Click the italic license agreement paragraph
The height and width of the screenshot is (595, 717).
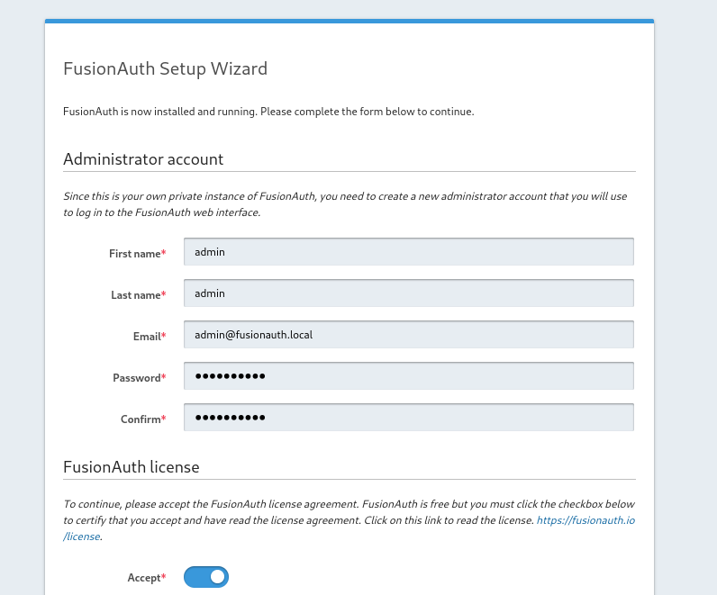(349, 520)
